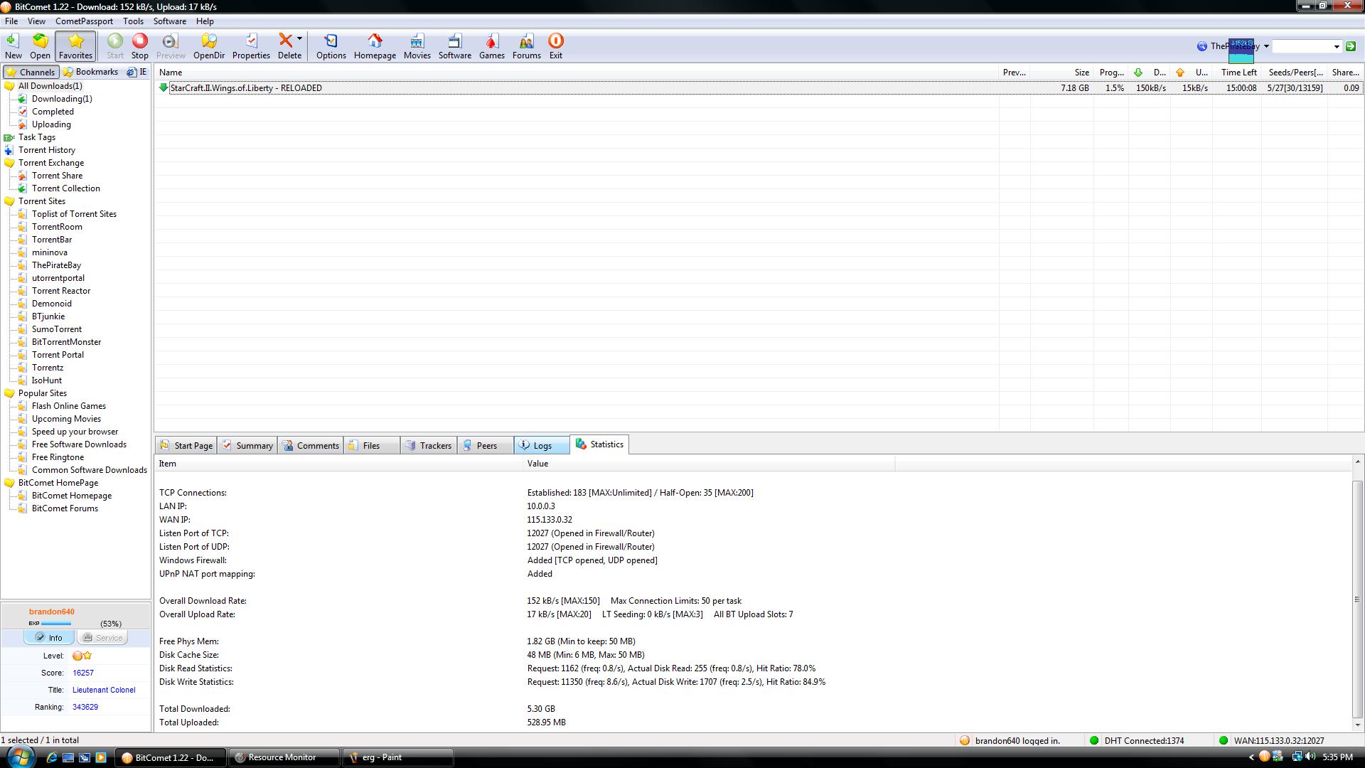Sort the task list by Name column
Screen dimensions: 1365x768
(x=577, y=72)
